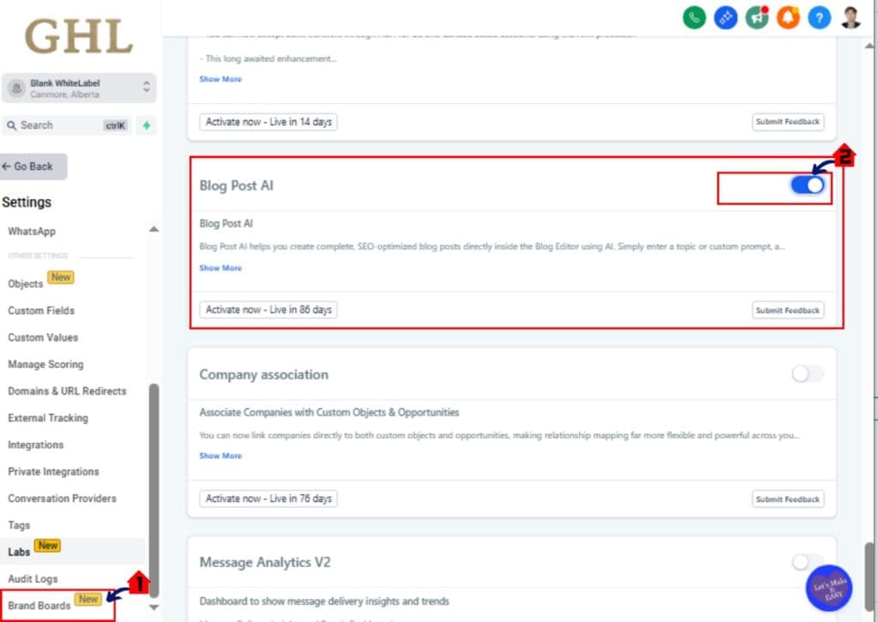Click the green lightning icon beside search

click(x=146, y=125)
